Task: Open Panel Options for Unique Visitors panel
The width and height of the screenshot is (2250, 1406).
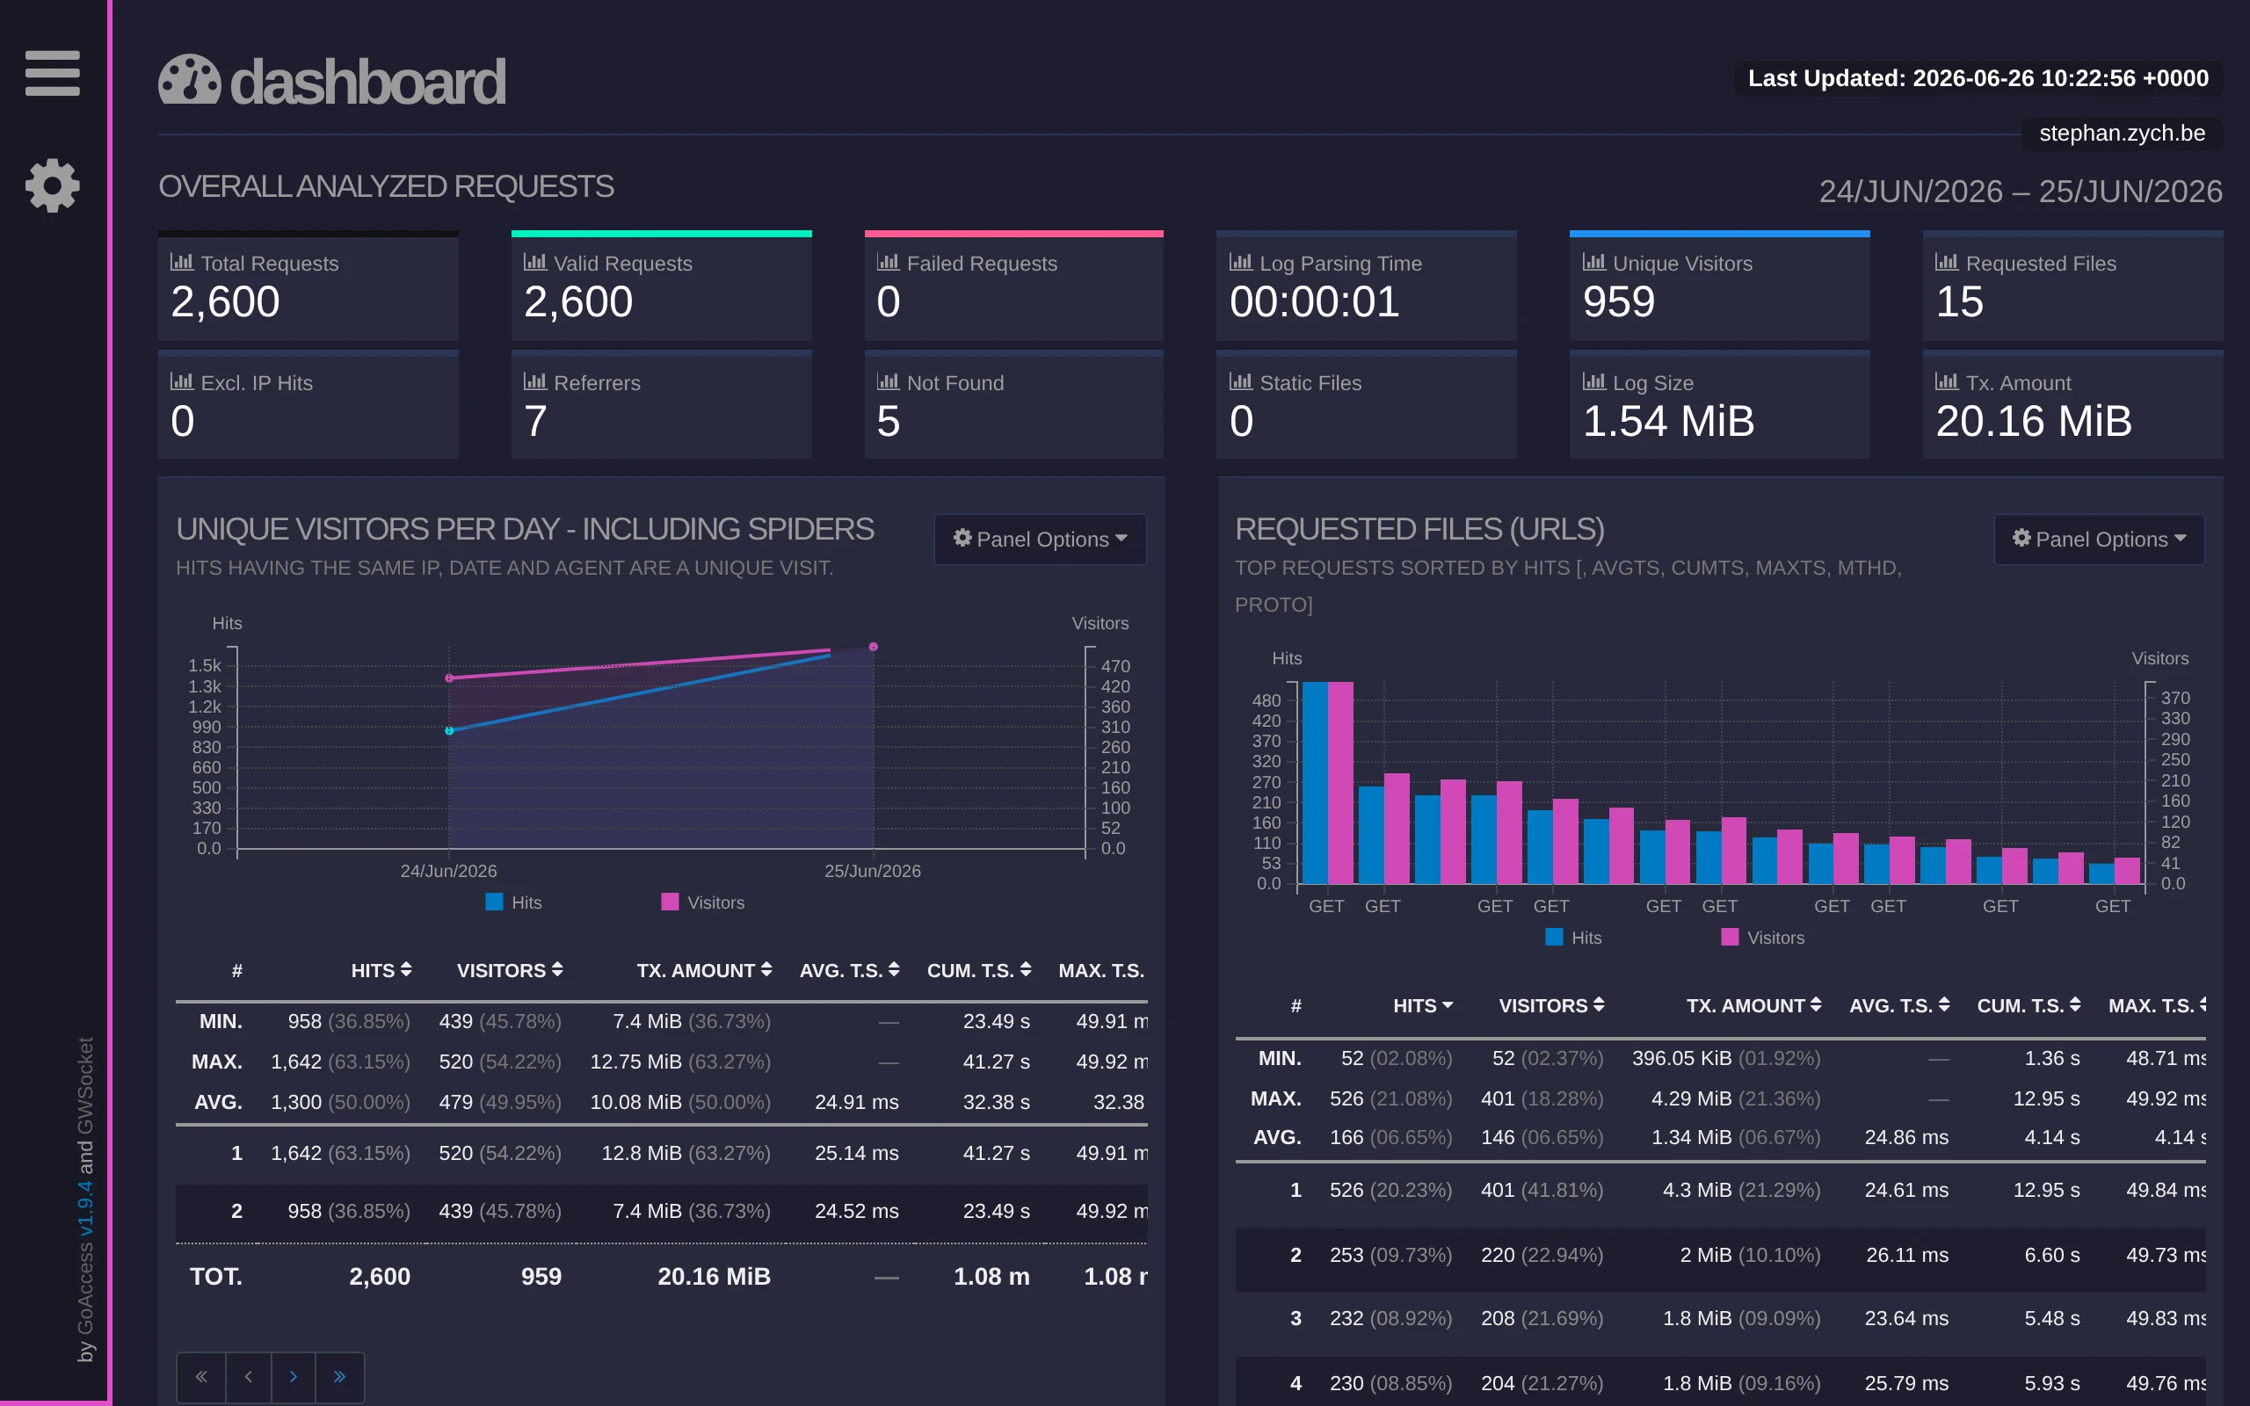Action: coord(1040,540)
